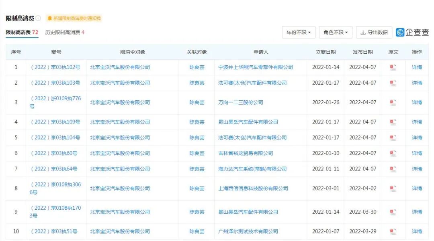Open case (2022)京03执103号

[x=55, y=83]
